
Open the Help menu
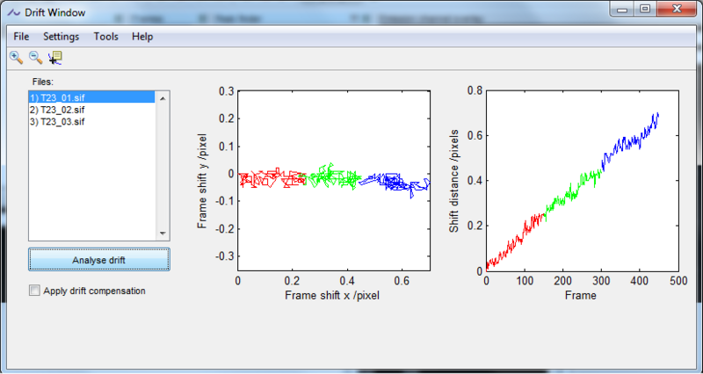[x=142, y=37]
